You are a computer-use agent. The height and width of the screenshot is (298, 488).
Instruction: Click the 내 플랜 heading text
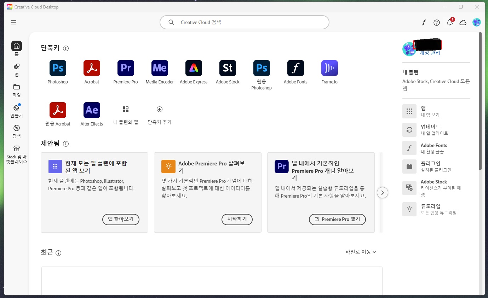(411, 72)
